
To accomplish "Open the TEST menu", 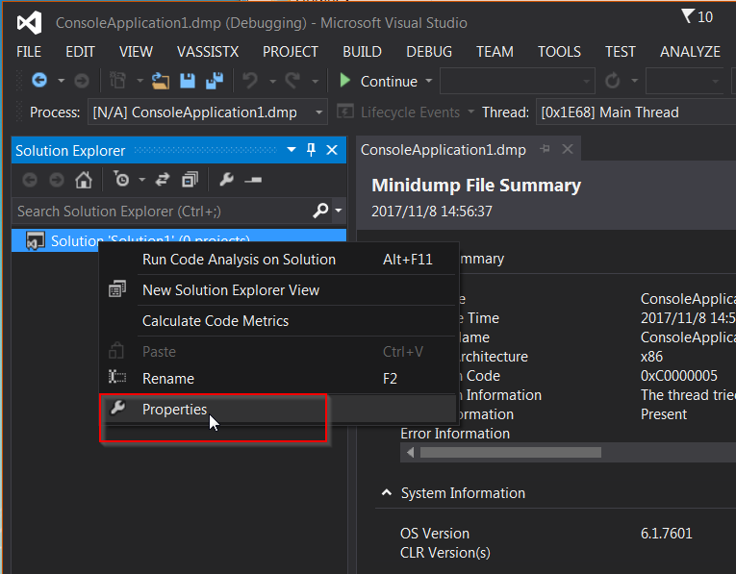I will click(x=620, y=52).
